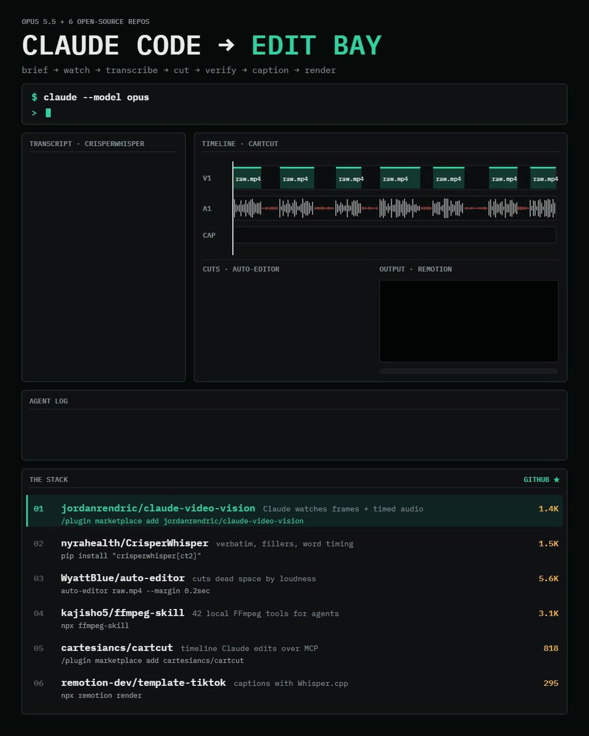This screenshot has width=589, height=736.
Task: Click the Agent Log panel header
Action: pyautogui.click(x=48, y=401)
